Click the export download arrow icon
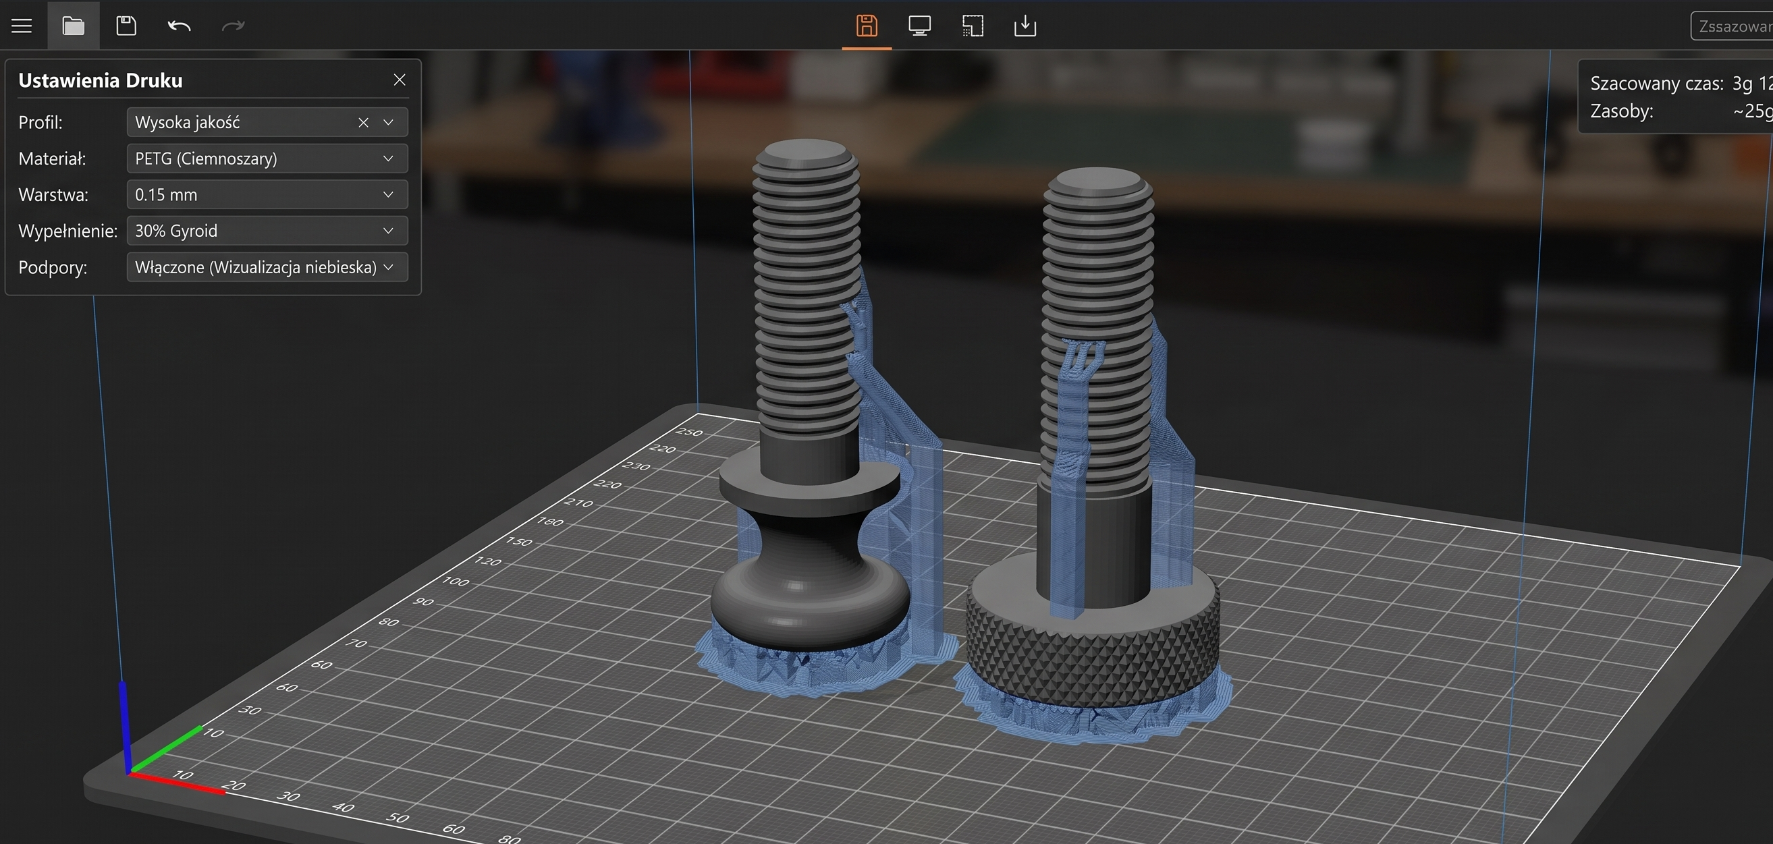The image size is (1773, 844). click(1025, 26)
